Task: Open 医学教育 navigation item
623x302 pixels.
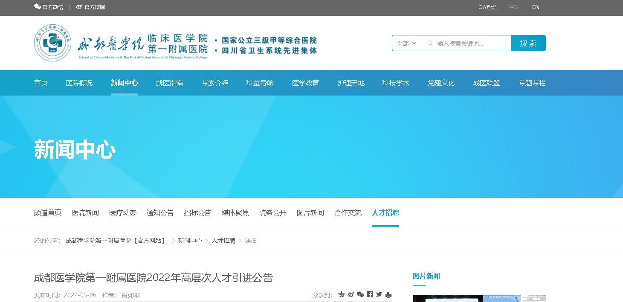Action: coord(306,83)
